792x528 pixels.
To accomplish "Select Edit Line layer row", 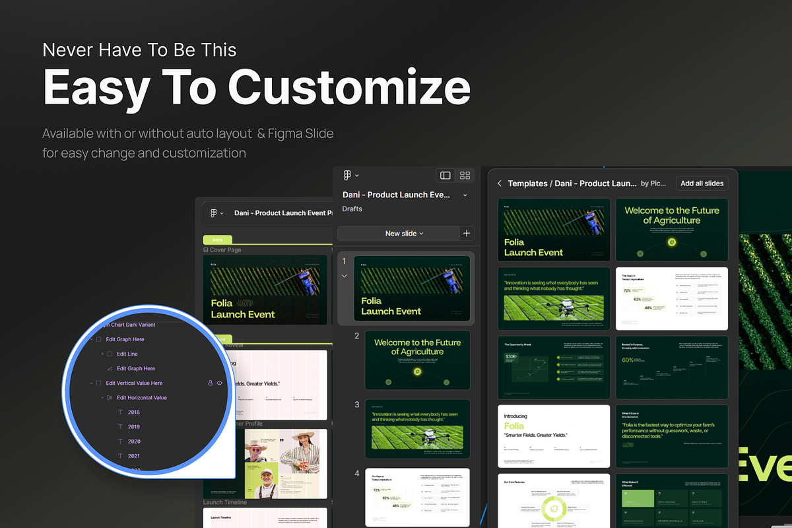I will 127,354.
